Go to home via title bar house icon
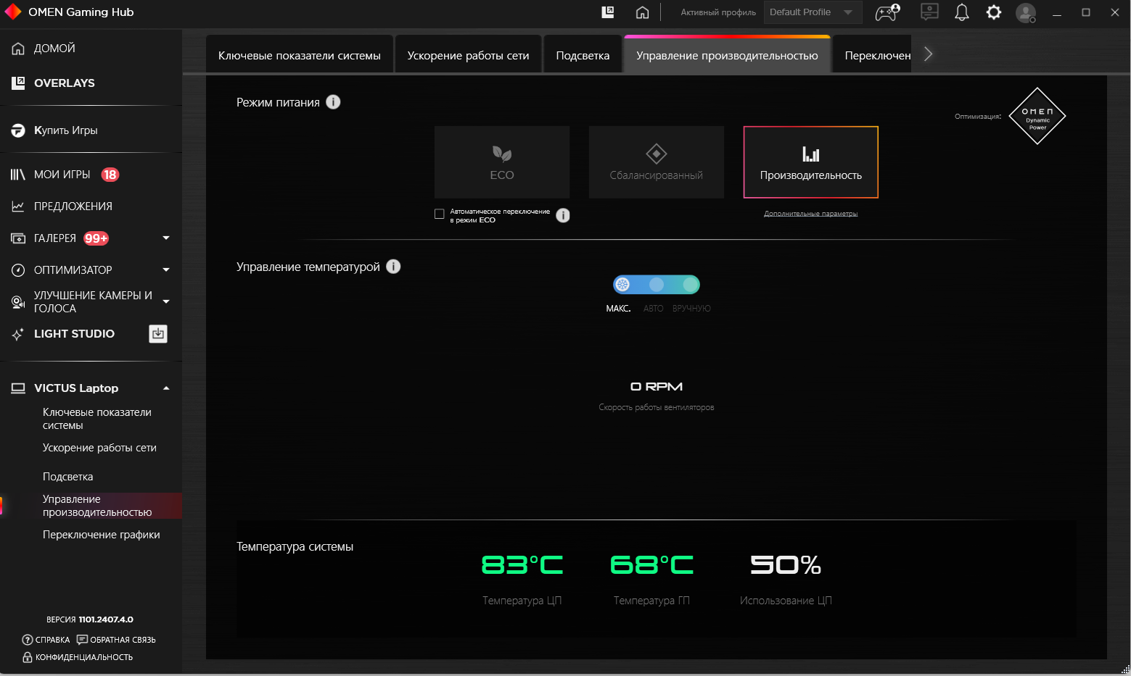 tap(642, 12)
